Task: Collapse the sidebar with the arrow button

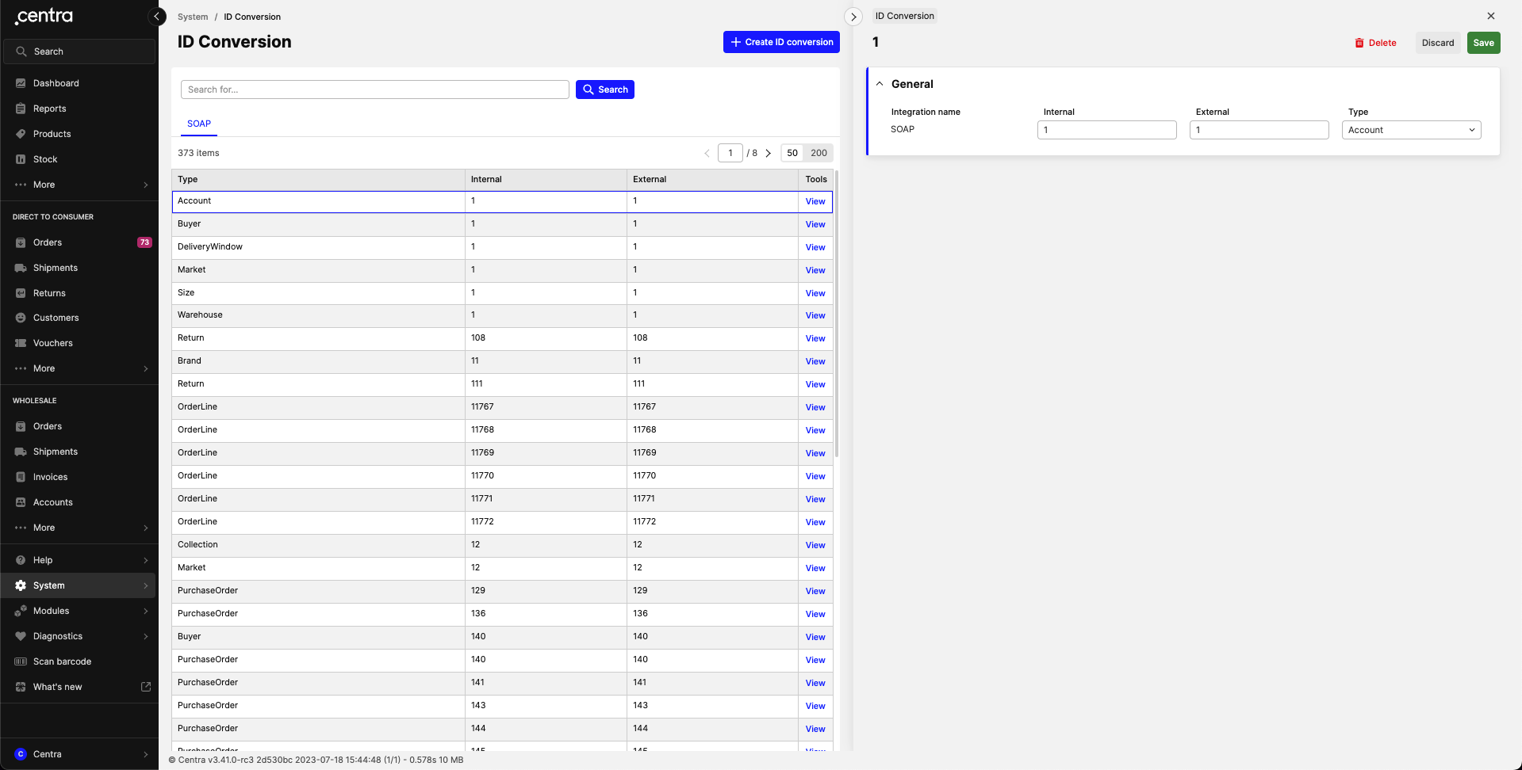Action: coord(157,17)
